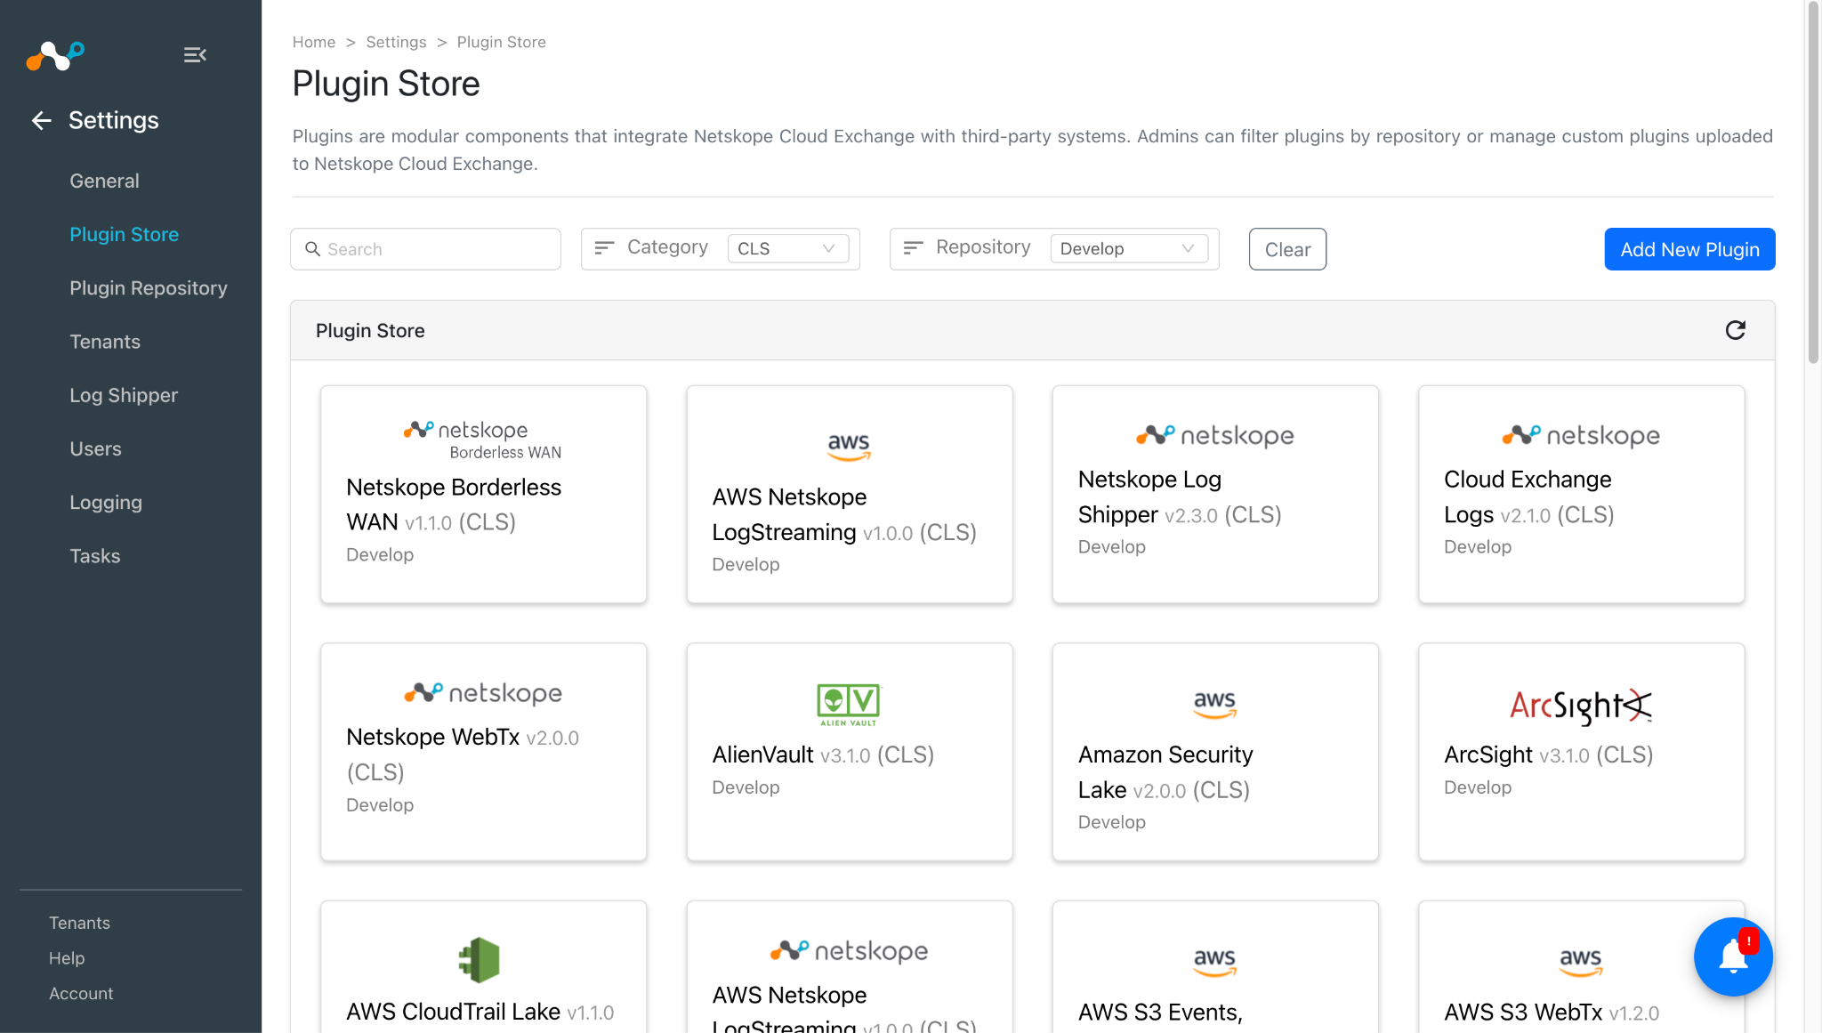Click the page vertical scrollbar

point(1813,182)
